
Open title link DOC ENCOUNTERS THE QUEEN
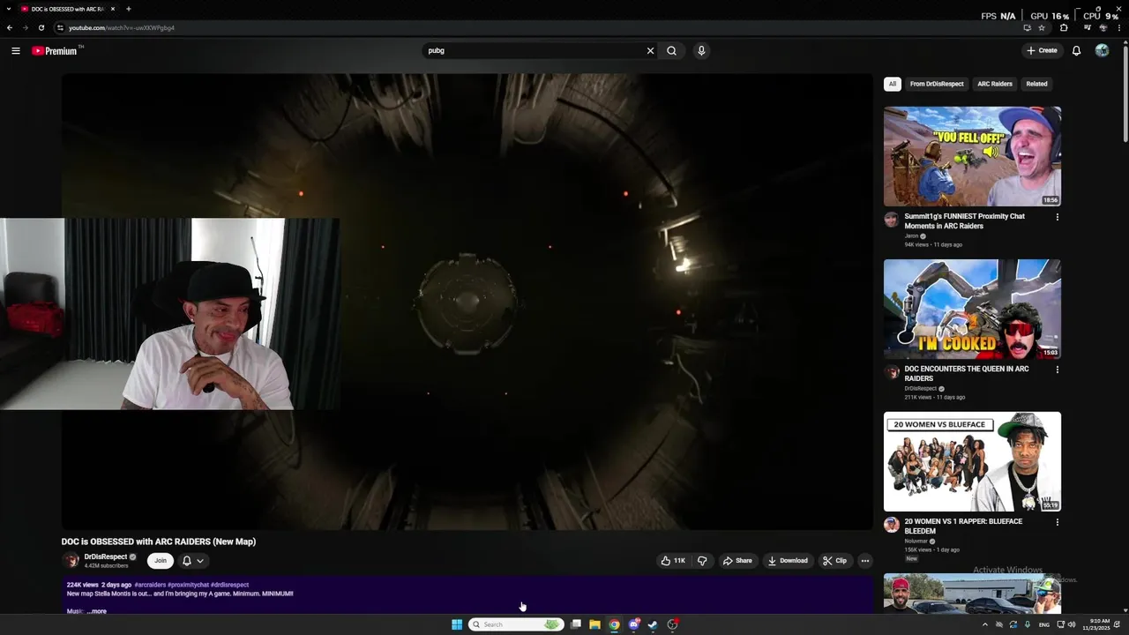967,374
